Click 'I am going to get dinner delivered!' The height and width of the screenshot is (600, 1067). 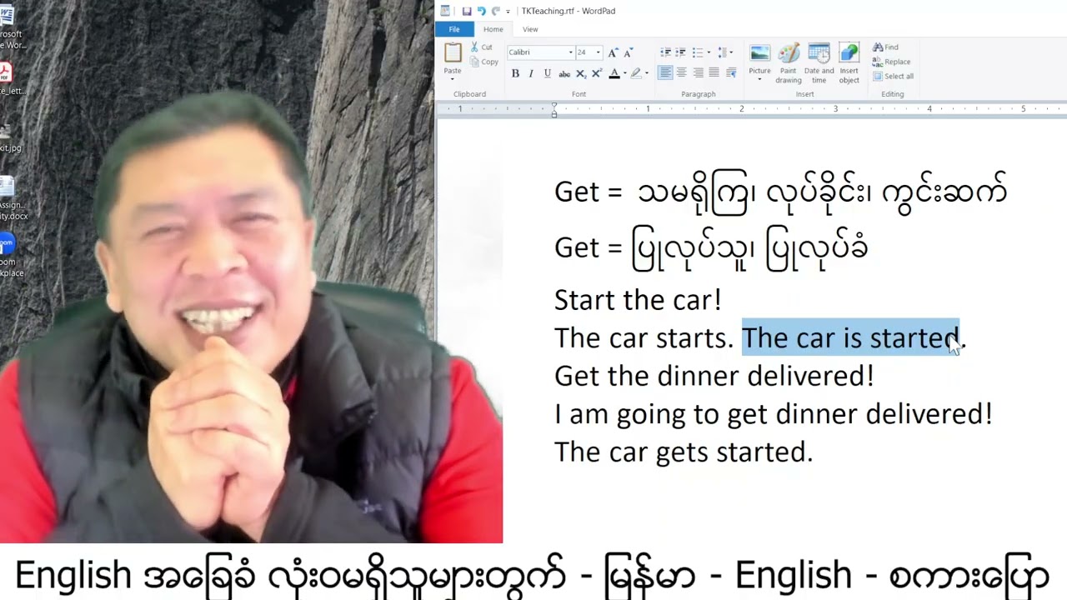(x=774, y=414)
